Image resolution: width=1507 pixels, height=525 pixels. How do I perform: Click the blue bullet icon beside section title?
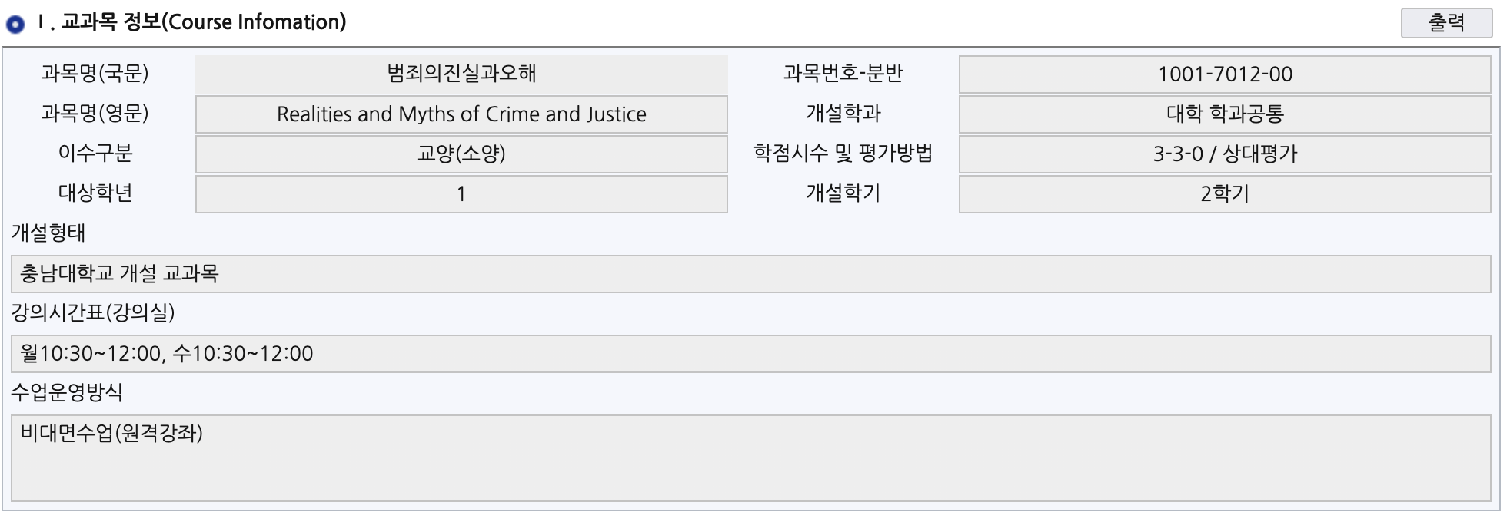click(x=15, y=25)
